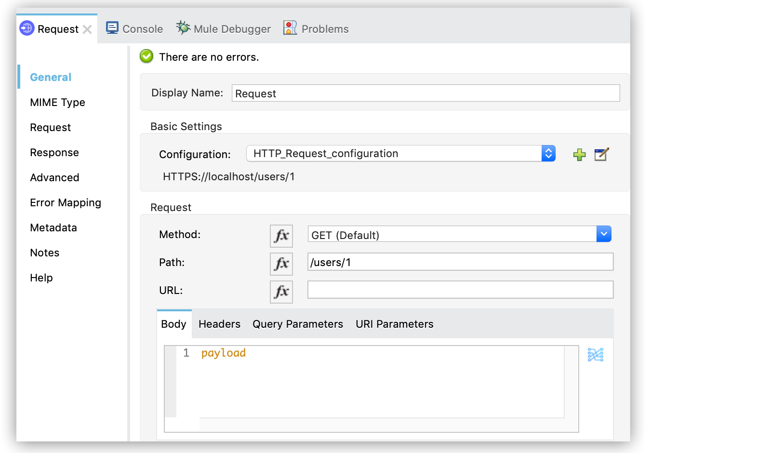Click the empty URL input field
The width and height of the screenshot is (770, 453).
coord(460,290)
